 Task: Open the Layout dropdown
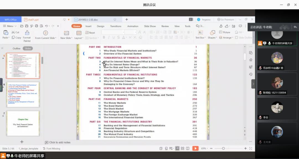coord(79,38)
